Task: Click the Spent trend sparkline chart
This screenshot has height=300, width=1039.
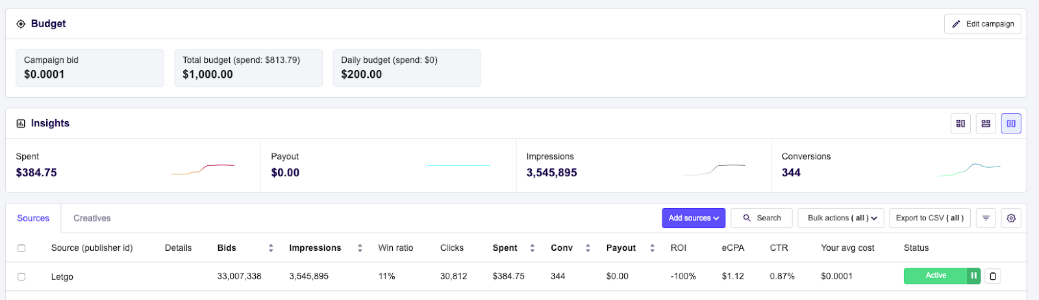Action: tap(203, 170)
